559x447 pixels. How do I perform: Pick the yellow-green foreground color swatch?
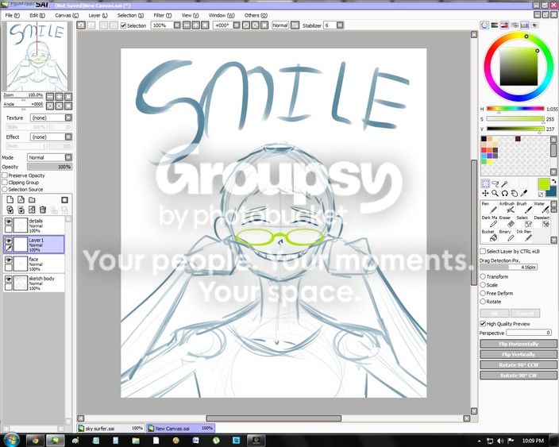point(543,184)
